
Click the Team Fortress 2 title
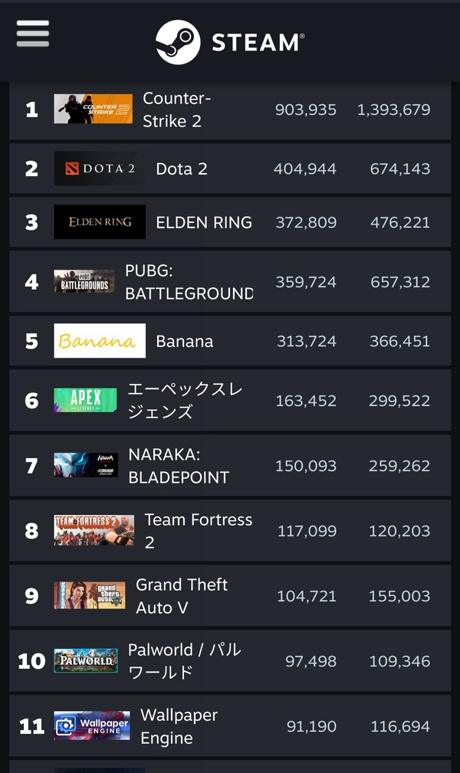(x=198, y=530)
